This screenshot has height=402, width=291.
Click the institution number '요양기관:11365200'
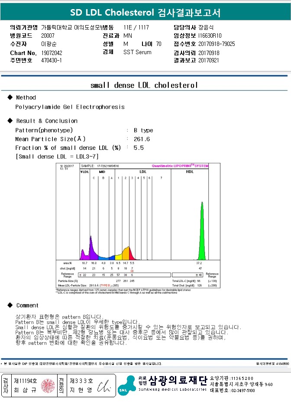(232, 378)
